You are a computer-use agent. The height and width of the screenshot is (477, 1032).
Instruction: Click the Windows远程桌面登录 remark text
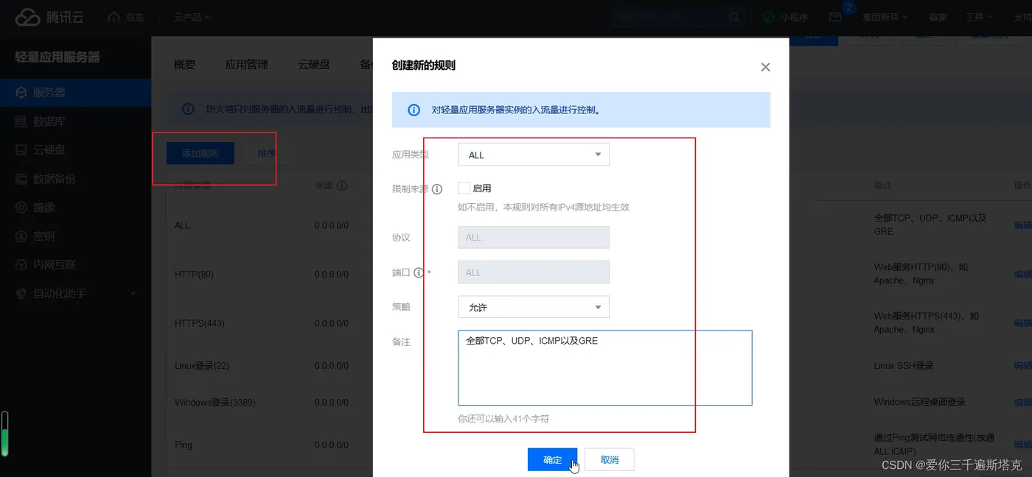(x=920, y=402)
